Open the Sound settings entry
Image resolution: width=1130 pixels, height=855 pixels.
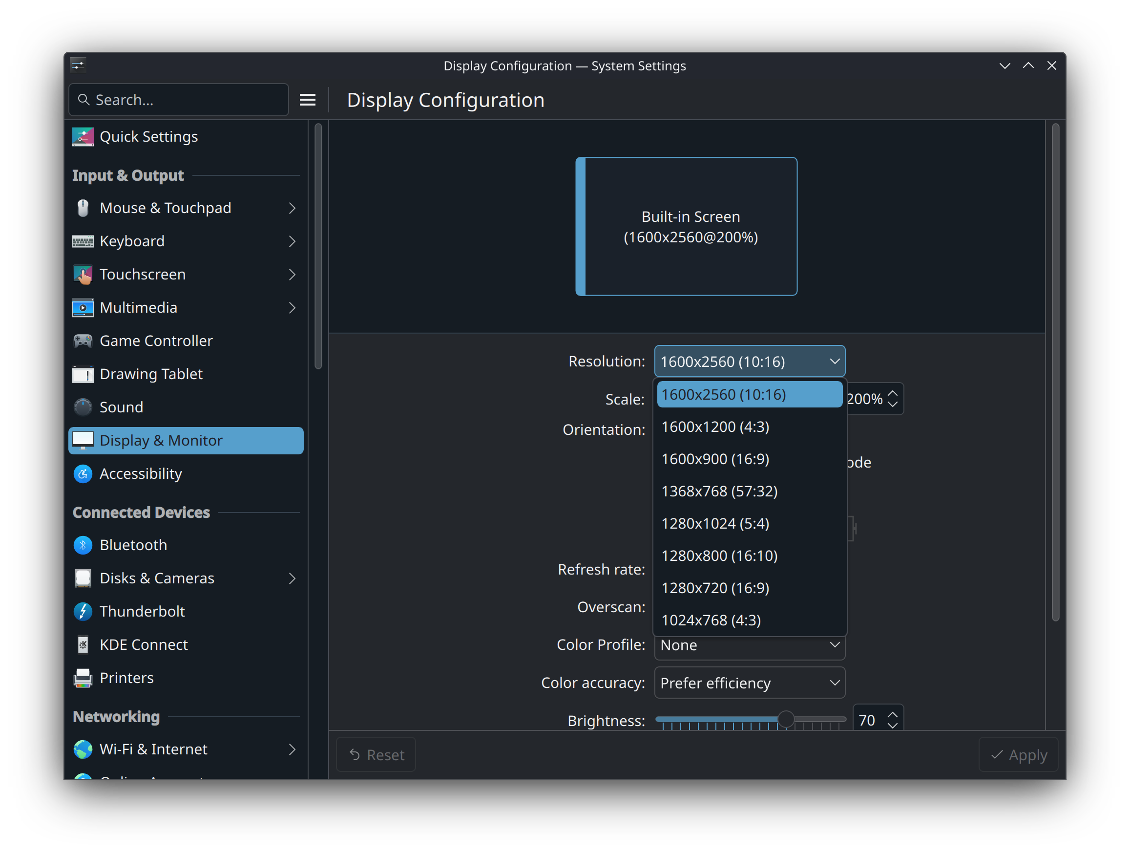[x=121, y=407]
